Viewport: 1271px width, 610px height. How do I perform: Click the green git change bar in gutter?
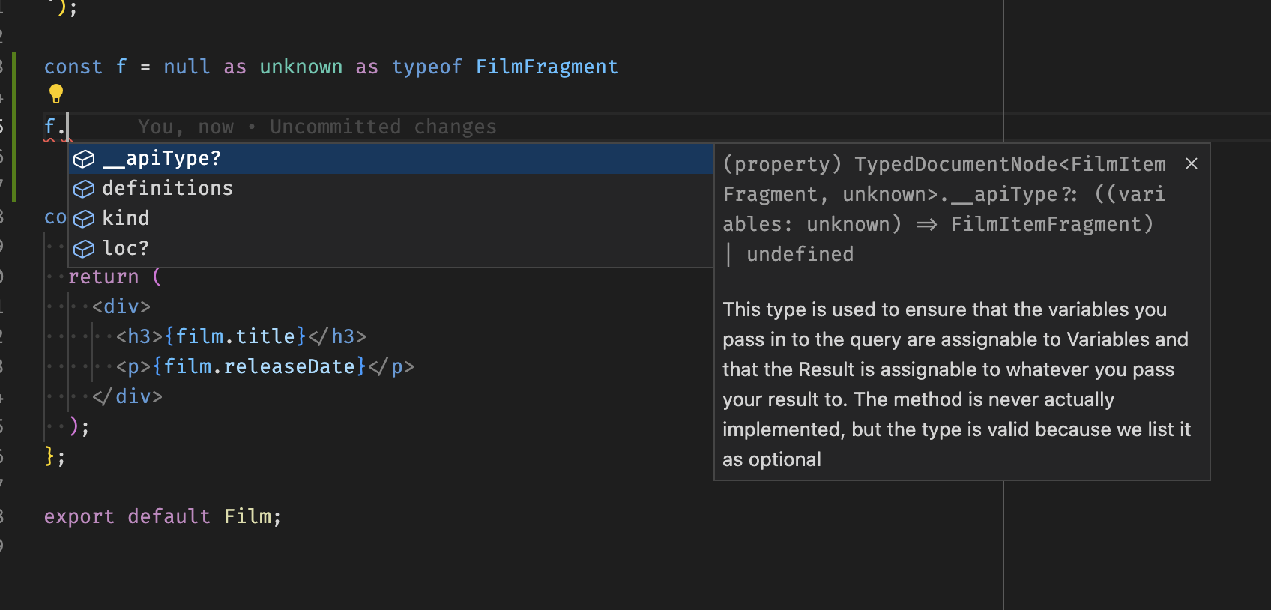[x=14, y=127]
